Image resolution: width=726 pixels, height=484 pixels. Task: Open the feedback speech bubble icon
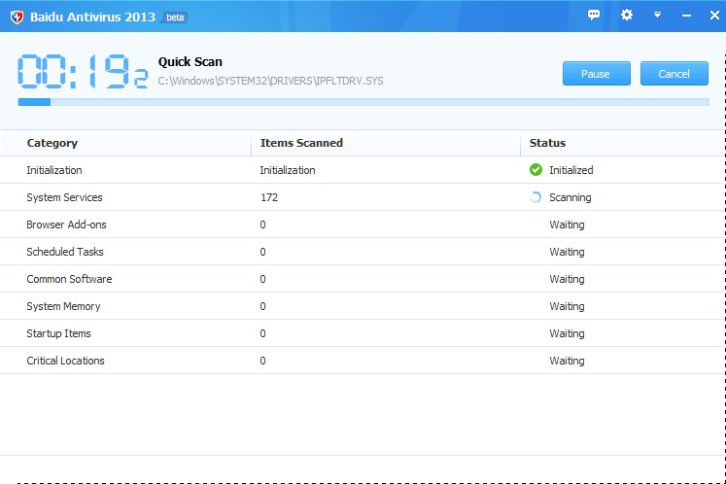[594, 16]
